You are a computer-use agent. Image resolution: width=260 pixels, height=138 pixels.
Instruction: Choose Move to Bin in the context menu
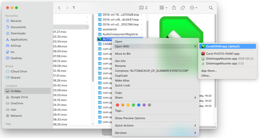coord(123,53)
